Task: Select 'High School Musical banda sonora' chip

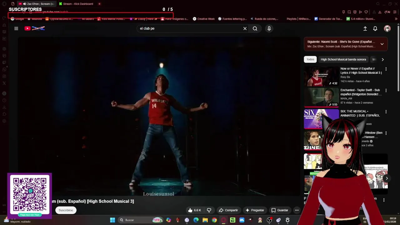Action: (343, 59)
